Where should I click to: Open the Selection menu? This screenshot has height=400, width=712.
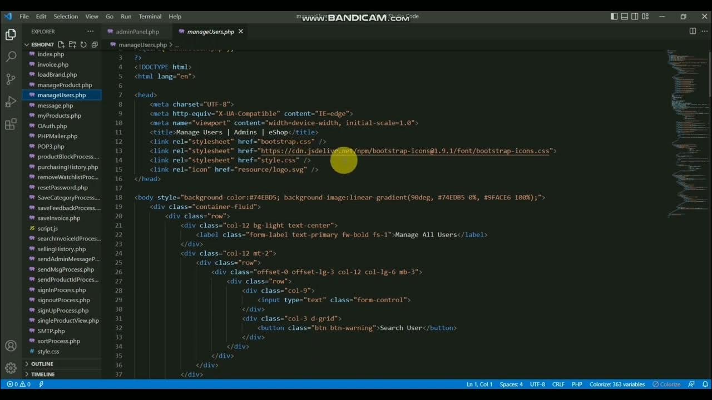point(66,17)
